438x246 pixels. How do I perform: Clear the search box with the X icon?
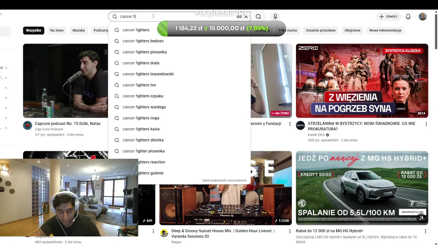[246, 16]
